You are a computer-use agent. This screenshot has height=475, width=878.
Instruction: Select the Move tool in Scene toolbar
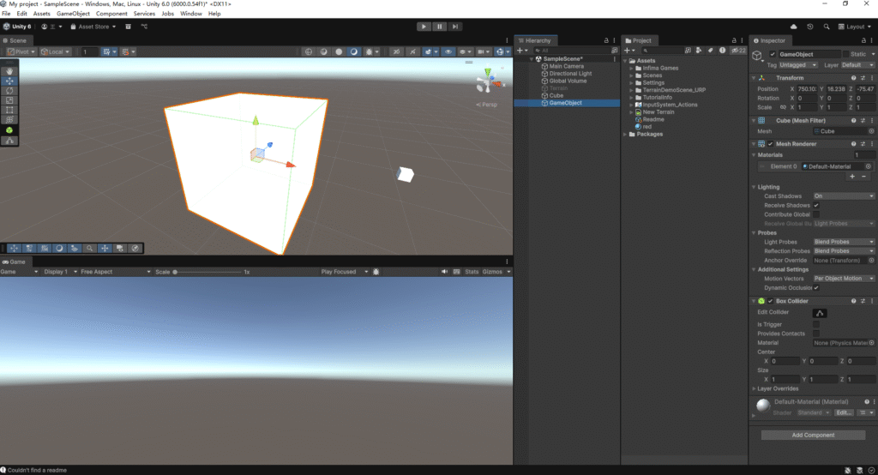9,81
